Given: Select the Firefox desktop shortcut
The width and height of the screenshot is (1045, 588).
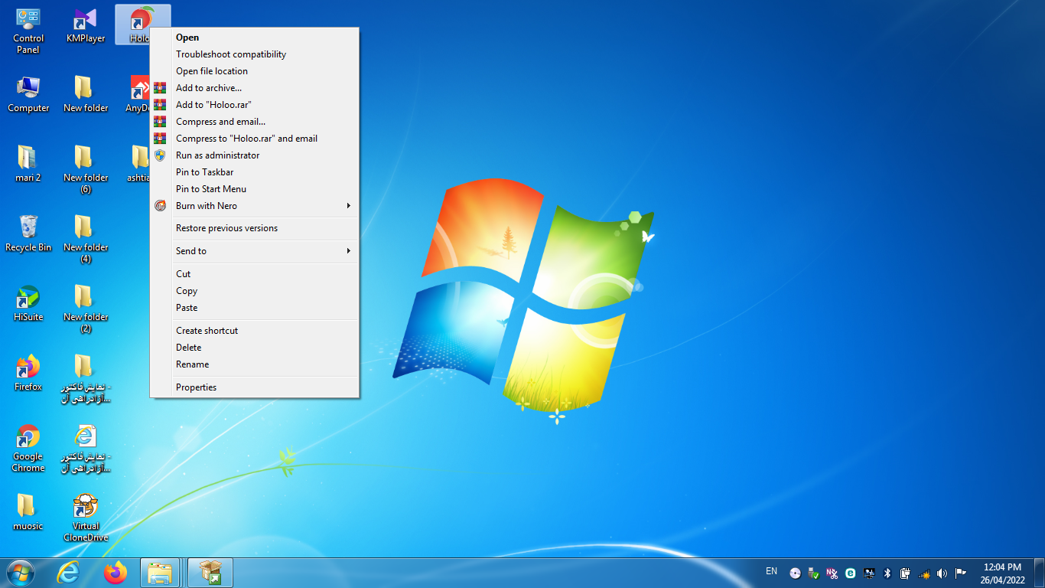Looking at the screenshot, I should tap(28, 373).
